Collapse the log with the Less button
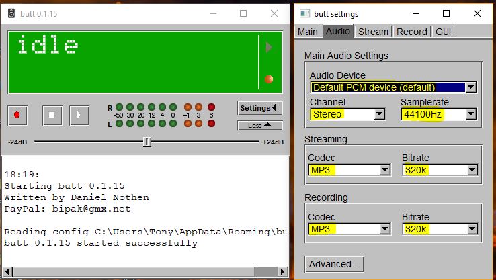 coord(260,126)
